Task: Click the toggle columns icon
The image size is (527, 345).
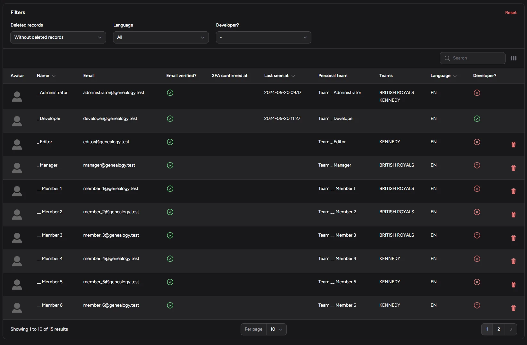Action: pyautogui.click(x=513, y=58)
